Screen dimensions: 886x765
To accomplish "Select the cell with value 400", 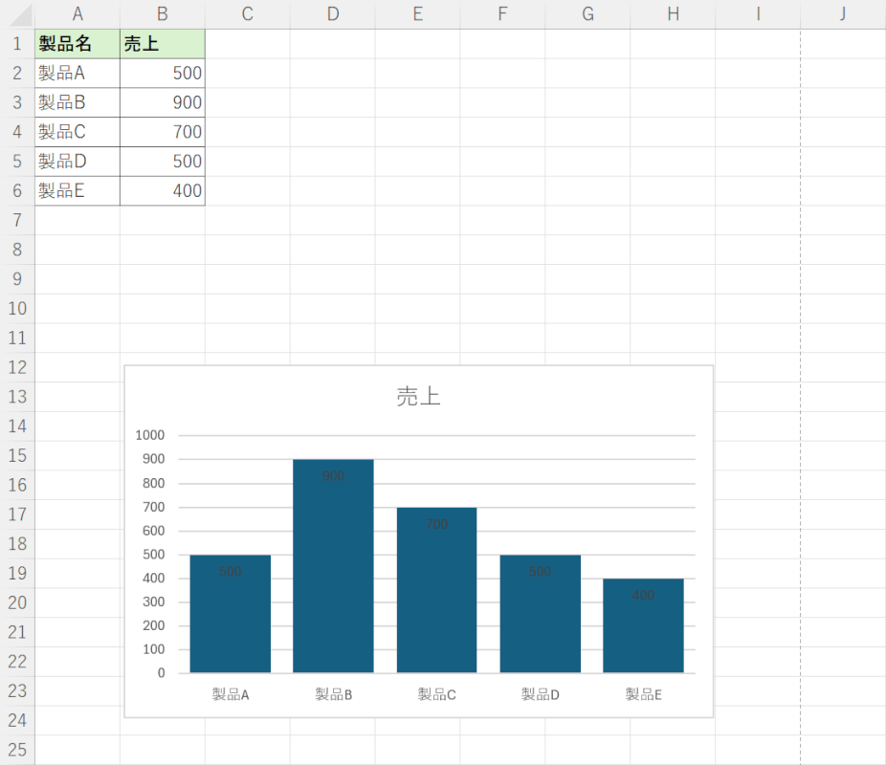I will [x=162, y=191].
